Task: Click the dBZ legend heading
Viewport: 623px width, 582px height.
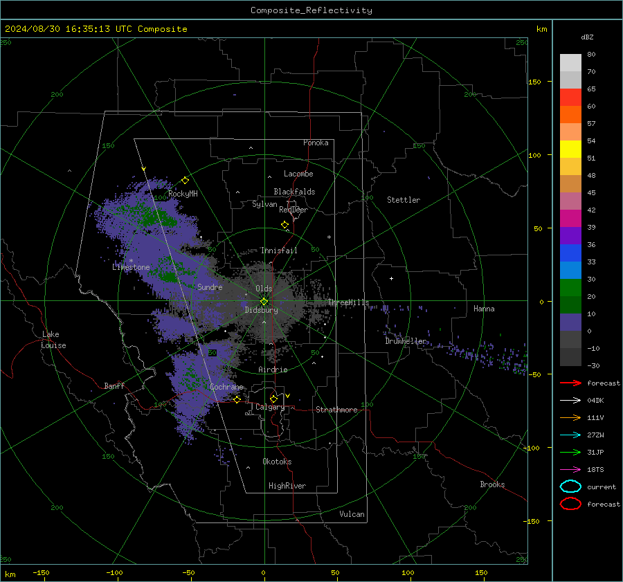Action: click(x=587, y=37)
